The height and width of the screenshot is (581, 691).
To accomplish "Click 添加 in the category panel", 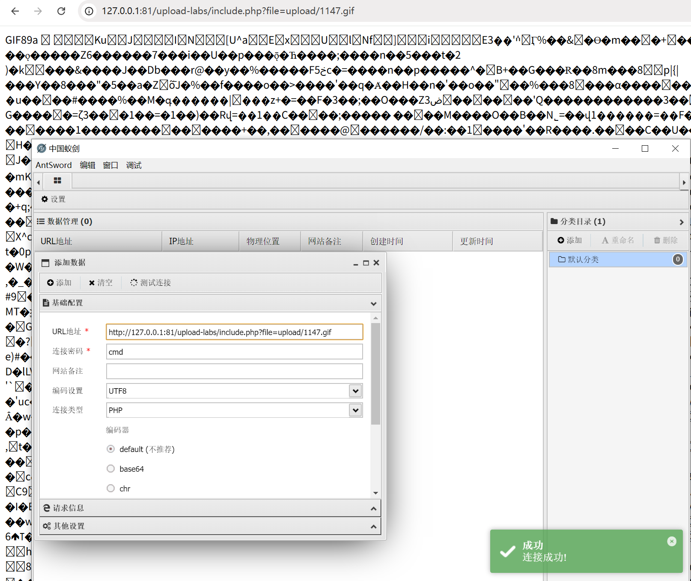I will pos(570,240).
